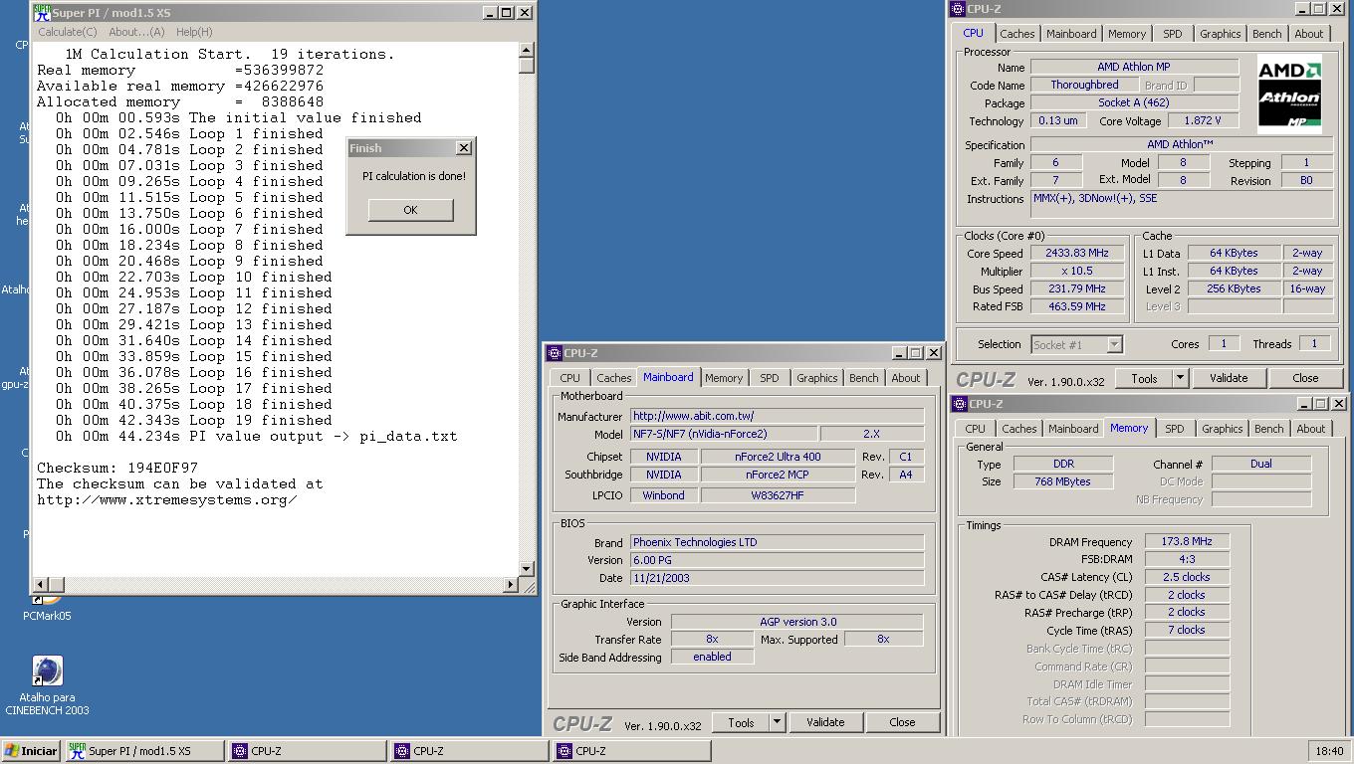Open the Help(H) menu in Super PI

(x=194, y=32)
